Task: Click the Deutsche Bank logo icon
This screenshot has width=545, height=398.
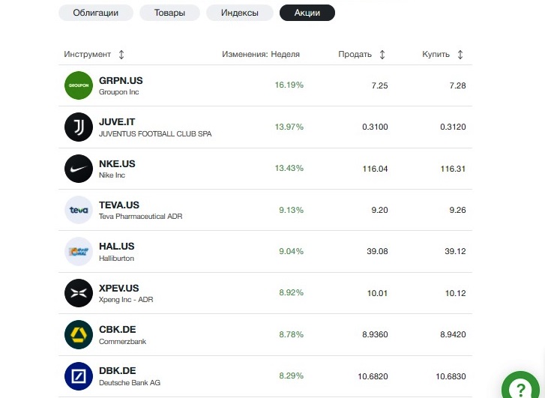Action: pos(78,376)
